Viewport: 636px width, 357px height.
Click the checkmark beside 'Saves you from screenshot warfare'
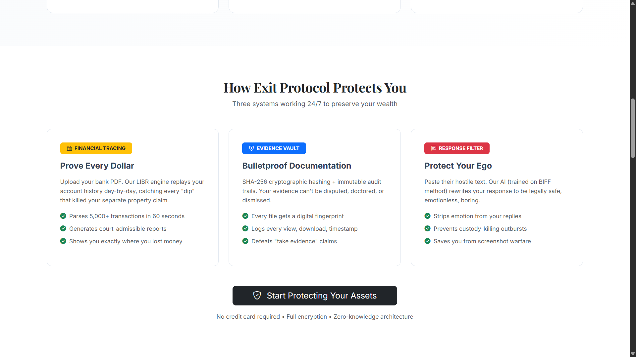tap(427, 241)
